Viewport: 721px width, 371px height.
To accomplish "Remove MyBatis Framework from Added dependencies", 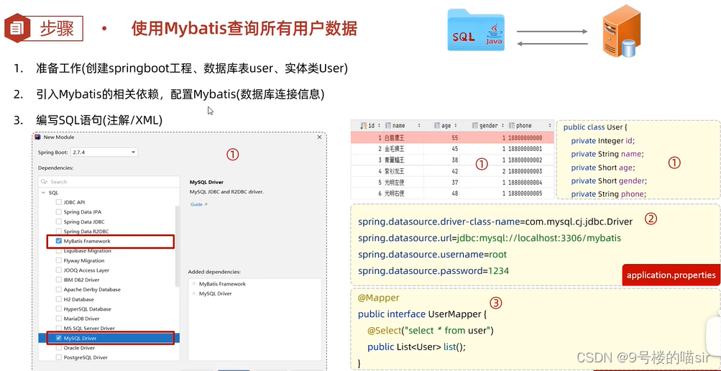I will click(x=194, y=284).
